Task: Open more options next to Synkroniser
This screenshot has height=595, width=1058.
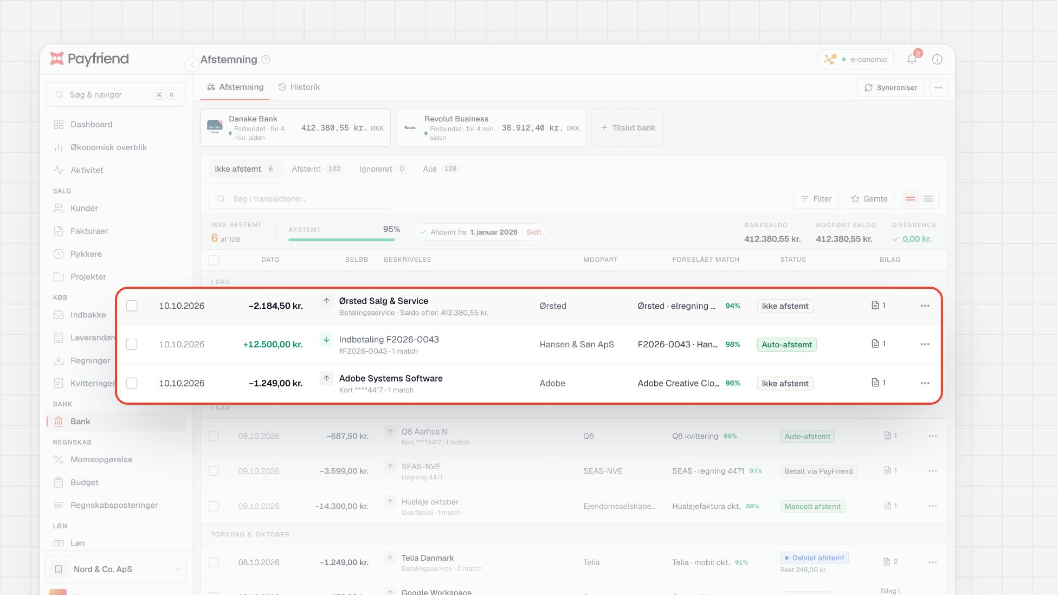Action: pos(938,88)
